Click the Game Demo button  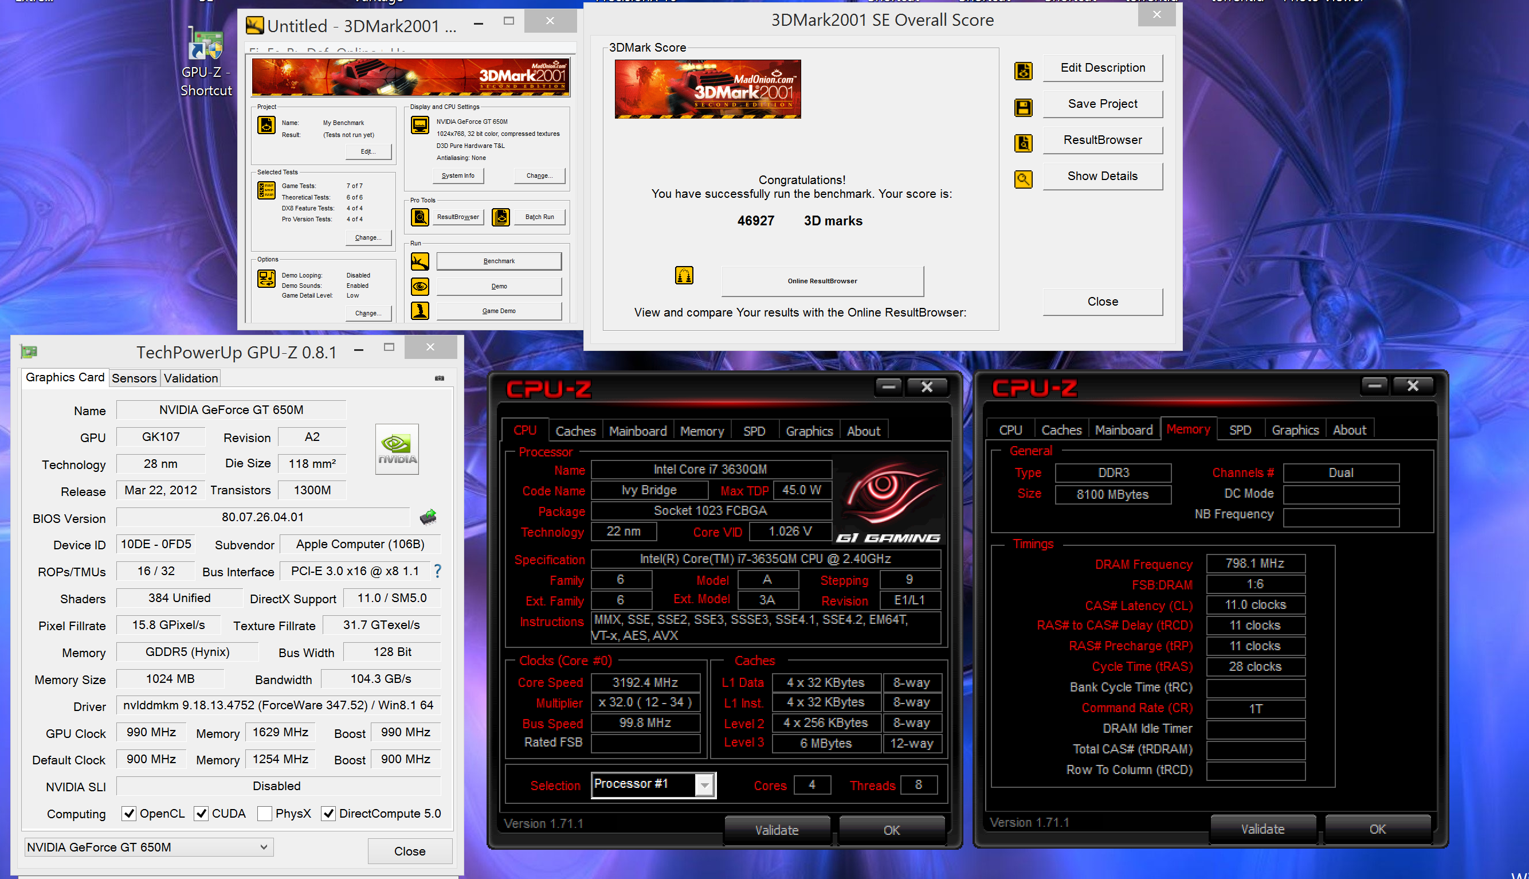[x=499, y=311]
